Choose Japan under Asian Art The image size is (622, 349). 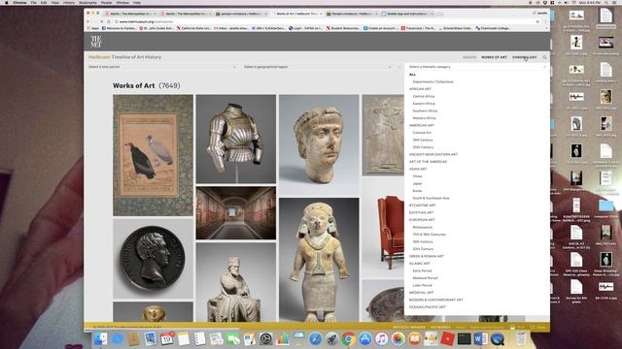[x=417, y=183]
